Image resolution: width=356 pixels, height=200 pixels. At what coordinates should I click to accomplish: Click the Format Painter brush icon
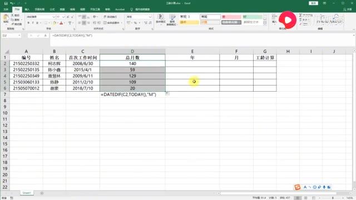coord(13,24)
